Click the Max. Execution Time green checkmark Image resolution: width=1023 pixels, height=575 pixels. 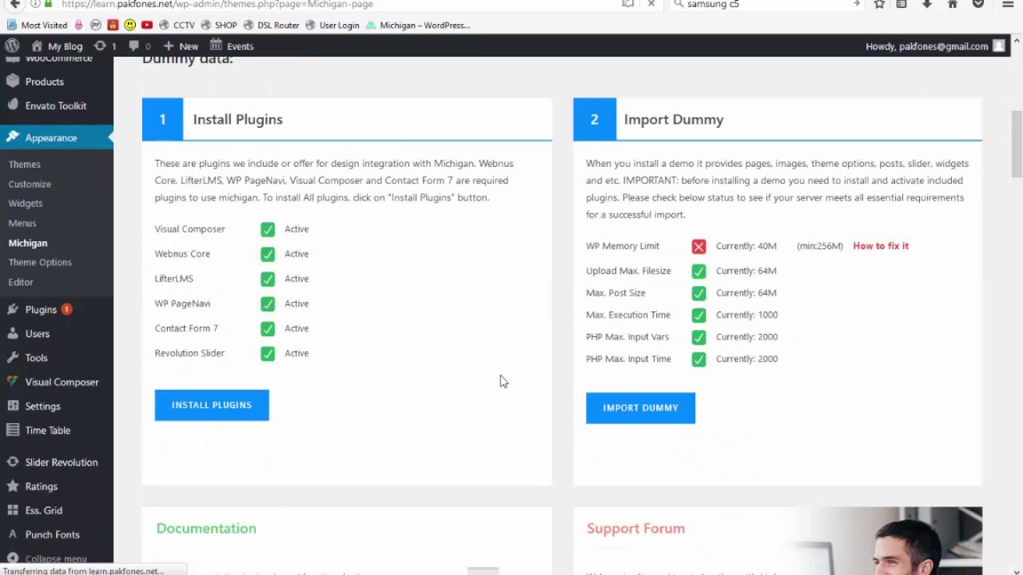coord(699,315)
